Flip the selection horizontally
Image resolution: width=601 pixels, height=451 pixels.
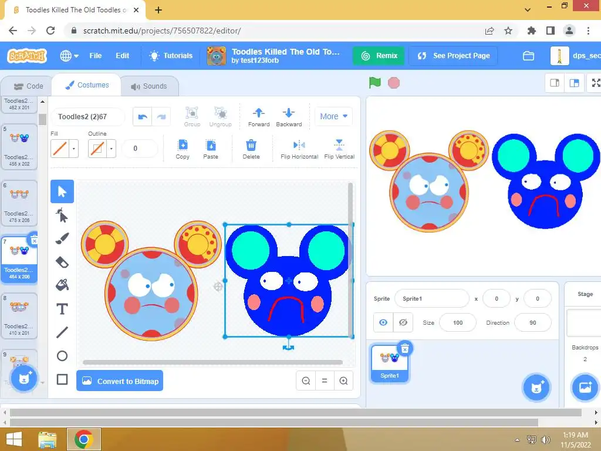[299, 149]
